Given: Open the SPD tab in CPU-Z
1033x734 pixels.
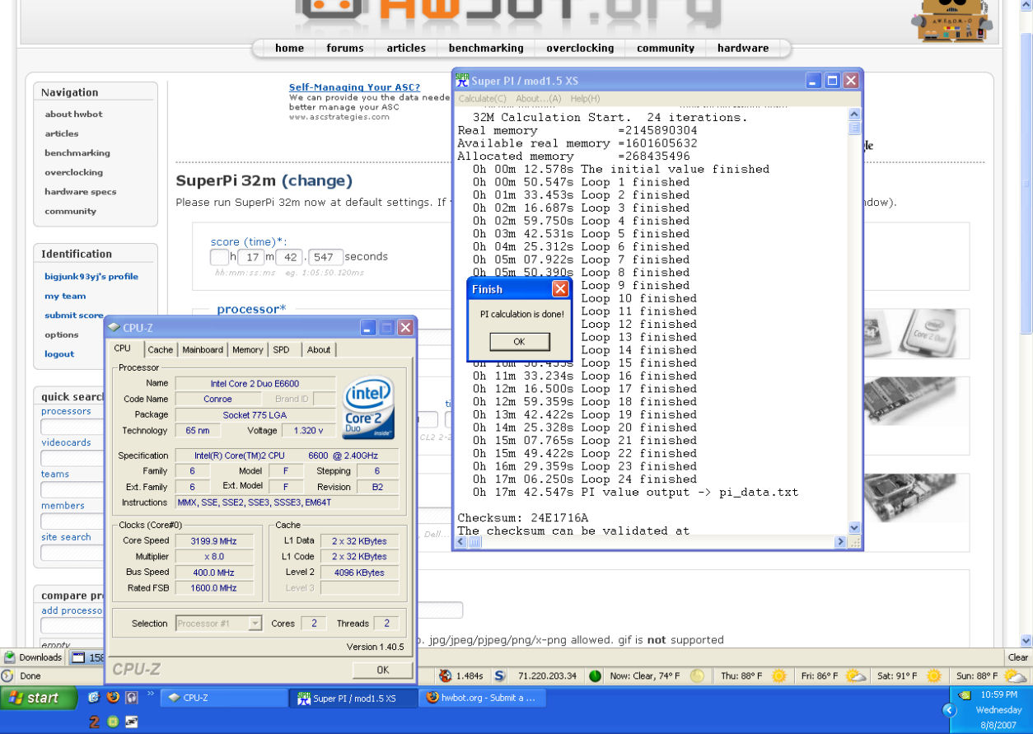Looking at the screenshot, I should pos(282,350).
